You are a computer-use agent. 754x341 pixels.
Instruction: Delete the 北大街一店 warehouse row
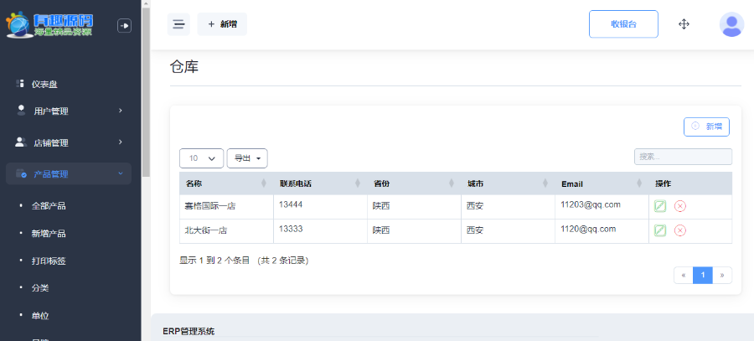pyautogui.click(x=680, y=230)
